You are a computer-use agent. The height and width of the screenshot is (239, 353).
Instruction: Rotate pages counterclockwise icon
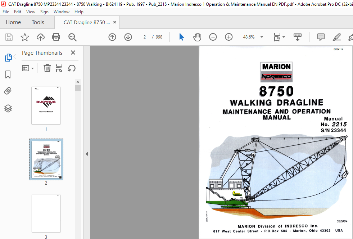tap(72, 68)
